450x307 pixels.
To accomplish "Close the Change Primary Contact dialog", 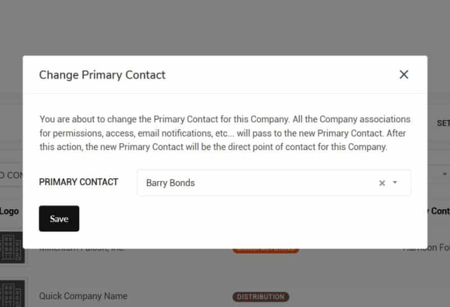I will point(404,75).
